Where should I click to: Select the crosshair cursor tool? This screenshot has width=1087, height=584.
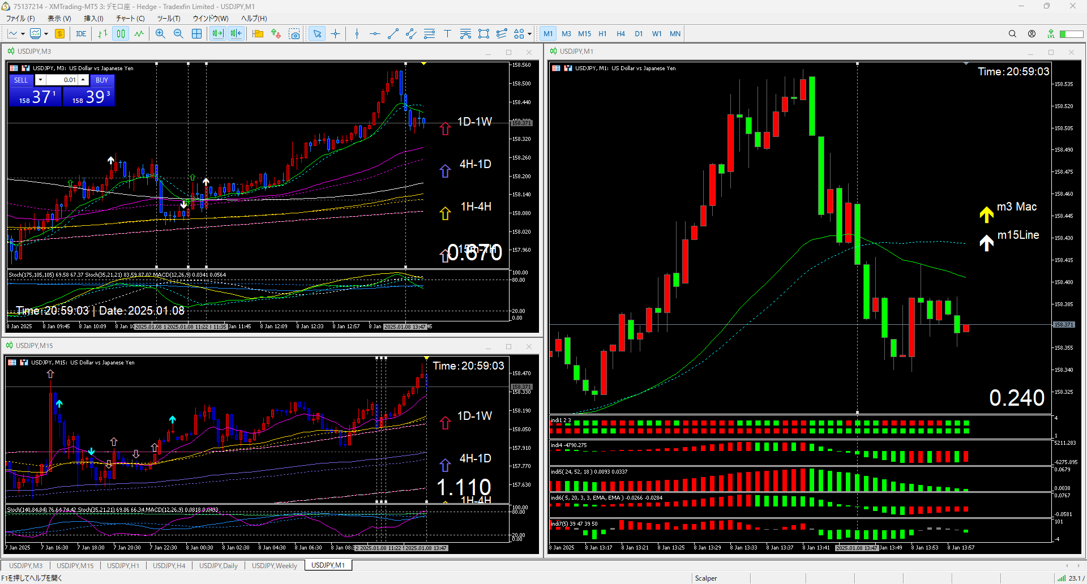pos(335,34)
